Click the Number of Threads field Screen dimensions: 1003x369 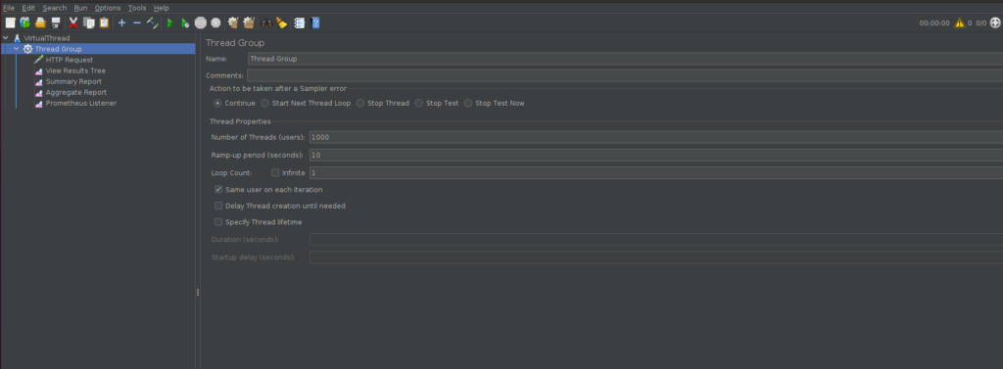(x=655, y=137)
